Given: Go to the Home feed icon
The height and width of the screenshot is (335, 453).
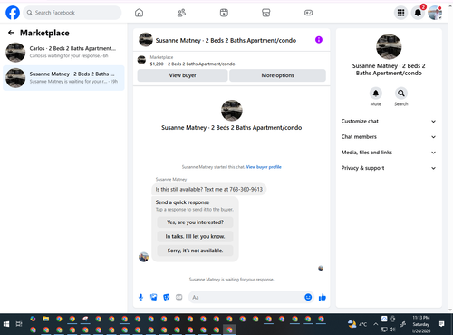Looking at the screenshot, I should [139, 13].
